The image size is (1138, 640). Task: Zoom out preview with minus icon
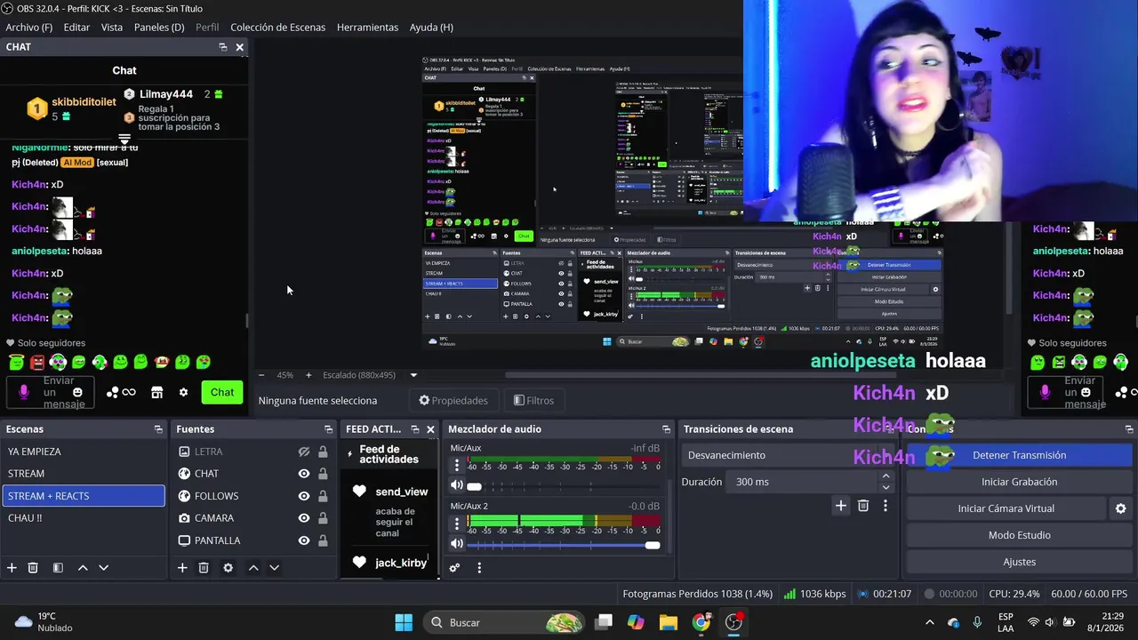point(260,375)
